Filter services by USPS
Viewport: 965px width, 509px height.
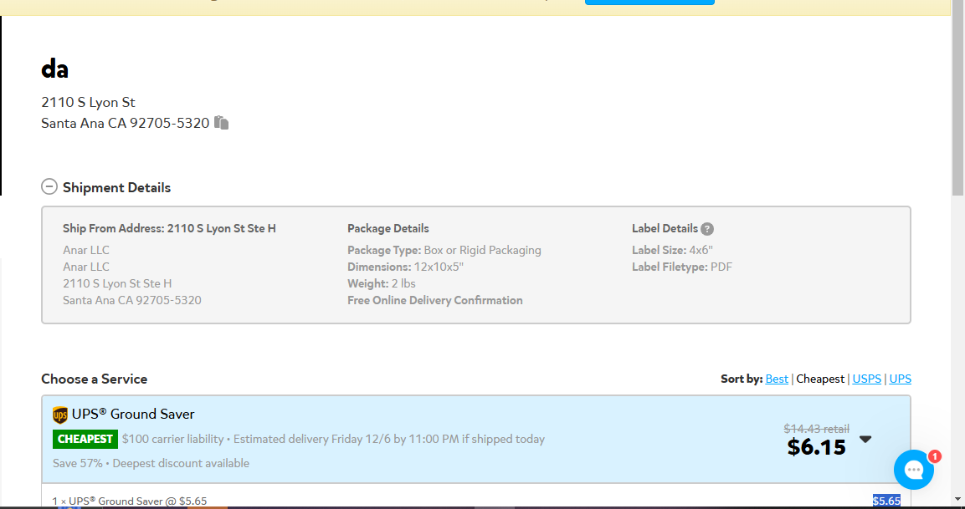(x=866, y=379)
